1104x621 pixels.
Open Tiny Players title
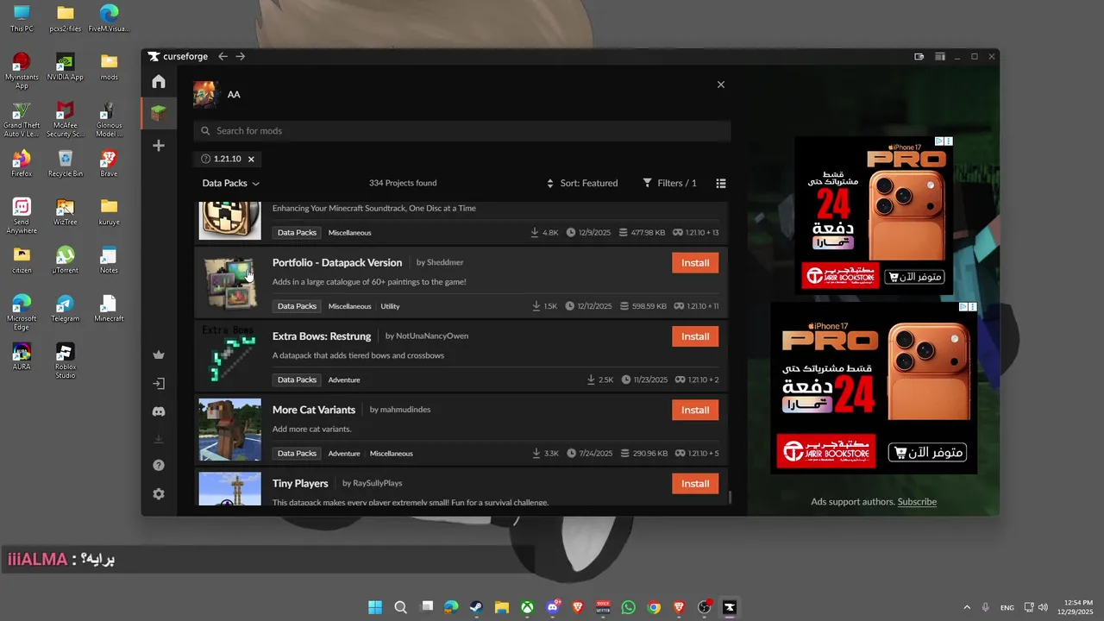click(300, 483)
